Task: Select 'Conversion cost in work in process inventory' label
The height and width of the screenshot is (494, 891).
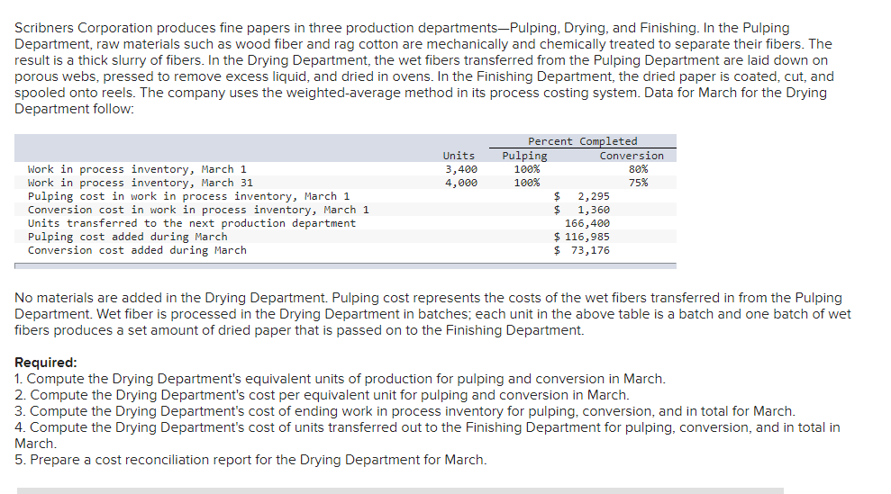Action: click(x=198, y=210)
